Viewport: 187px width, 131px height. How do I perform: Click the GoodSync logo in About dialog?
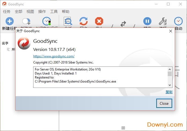pyautogui.click(x=24, y=43)
